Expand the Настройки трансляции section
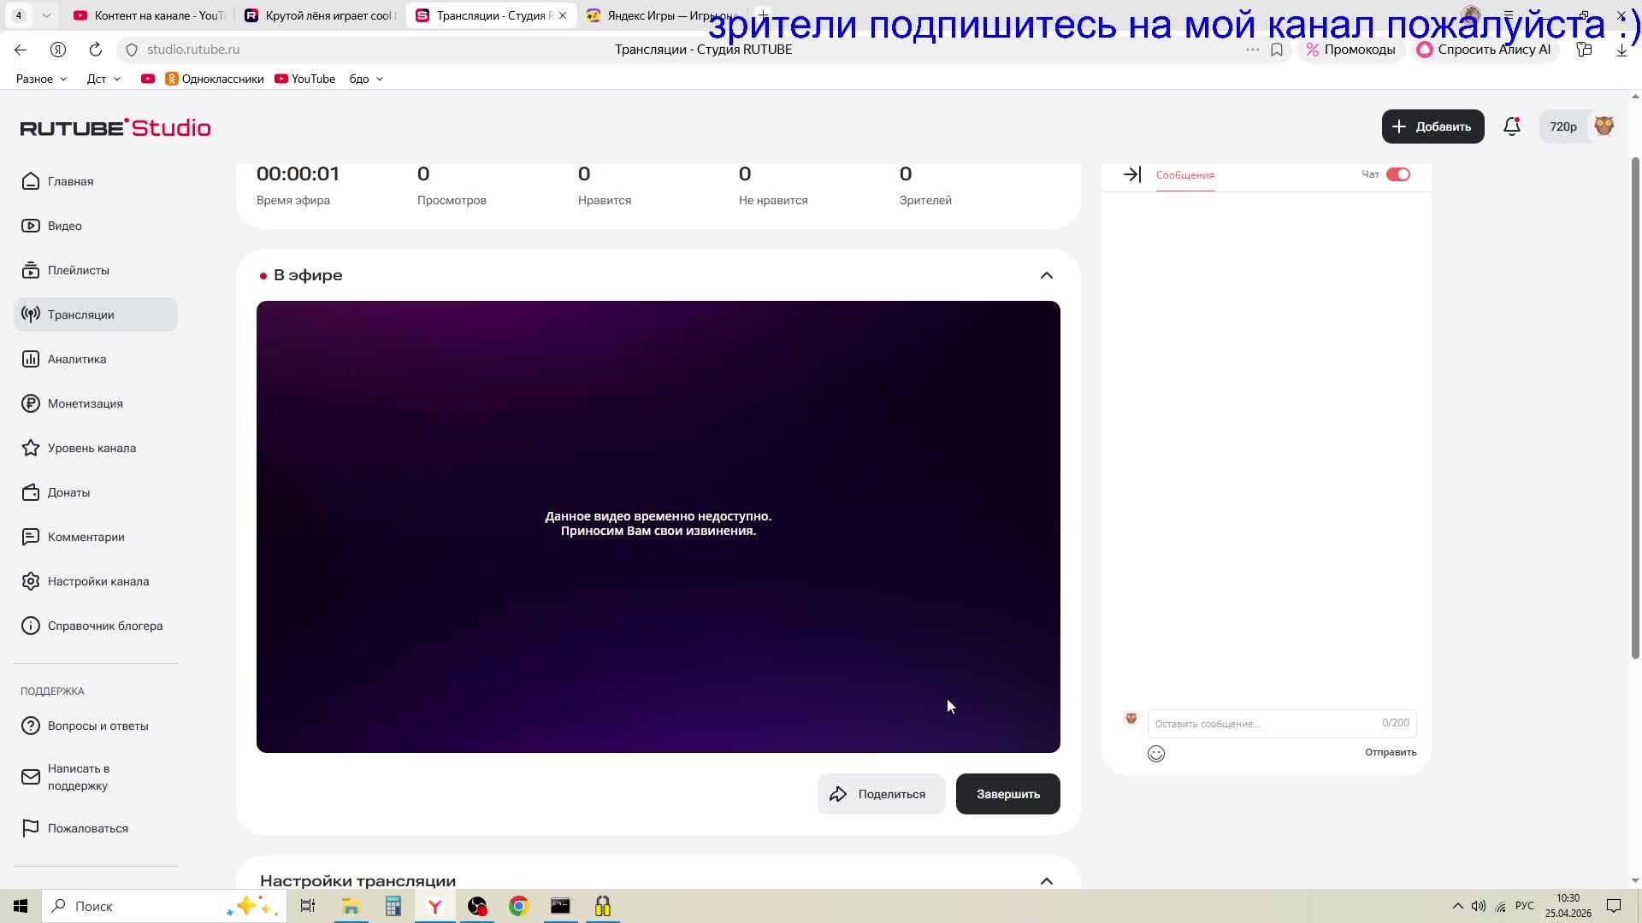 point(1046,880)
